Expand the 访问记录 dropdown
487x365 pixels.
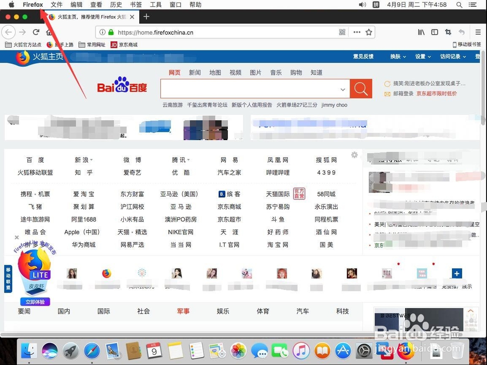[453, 56]
